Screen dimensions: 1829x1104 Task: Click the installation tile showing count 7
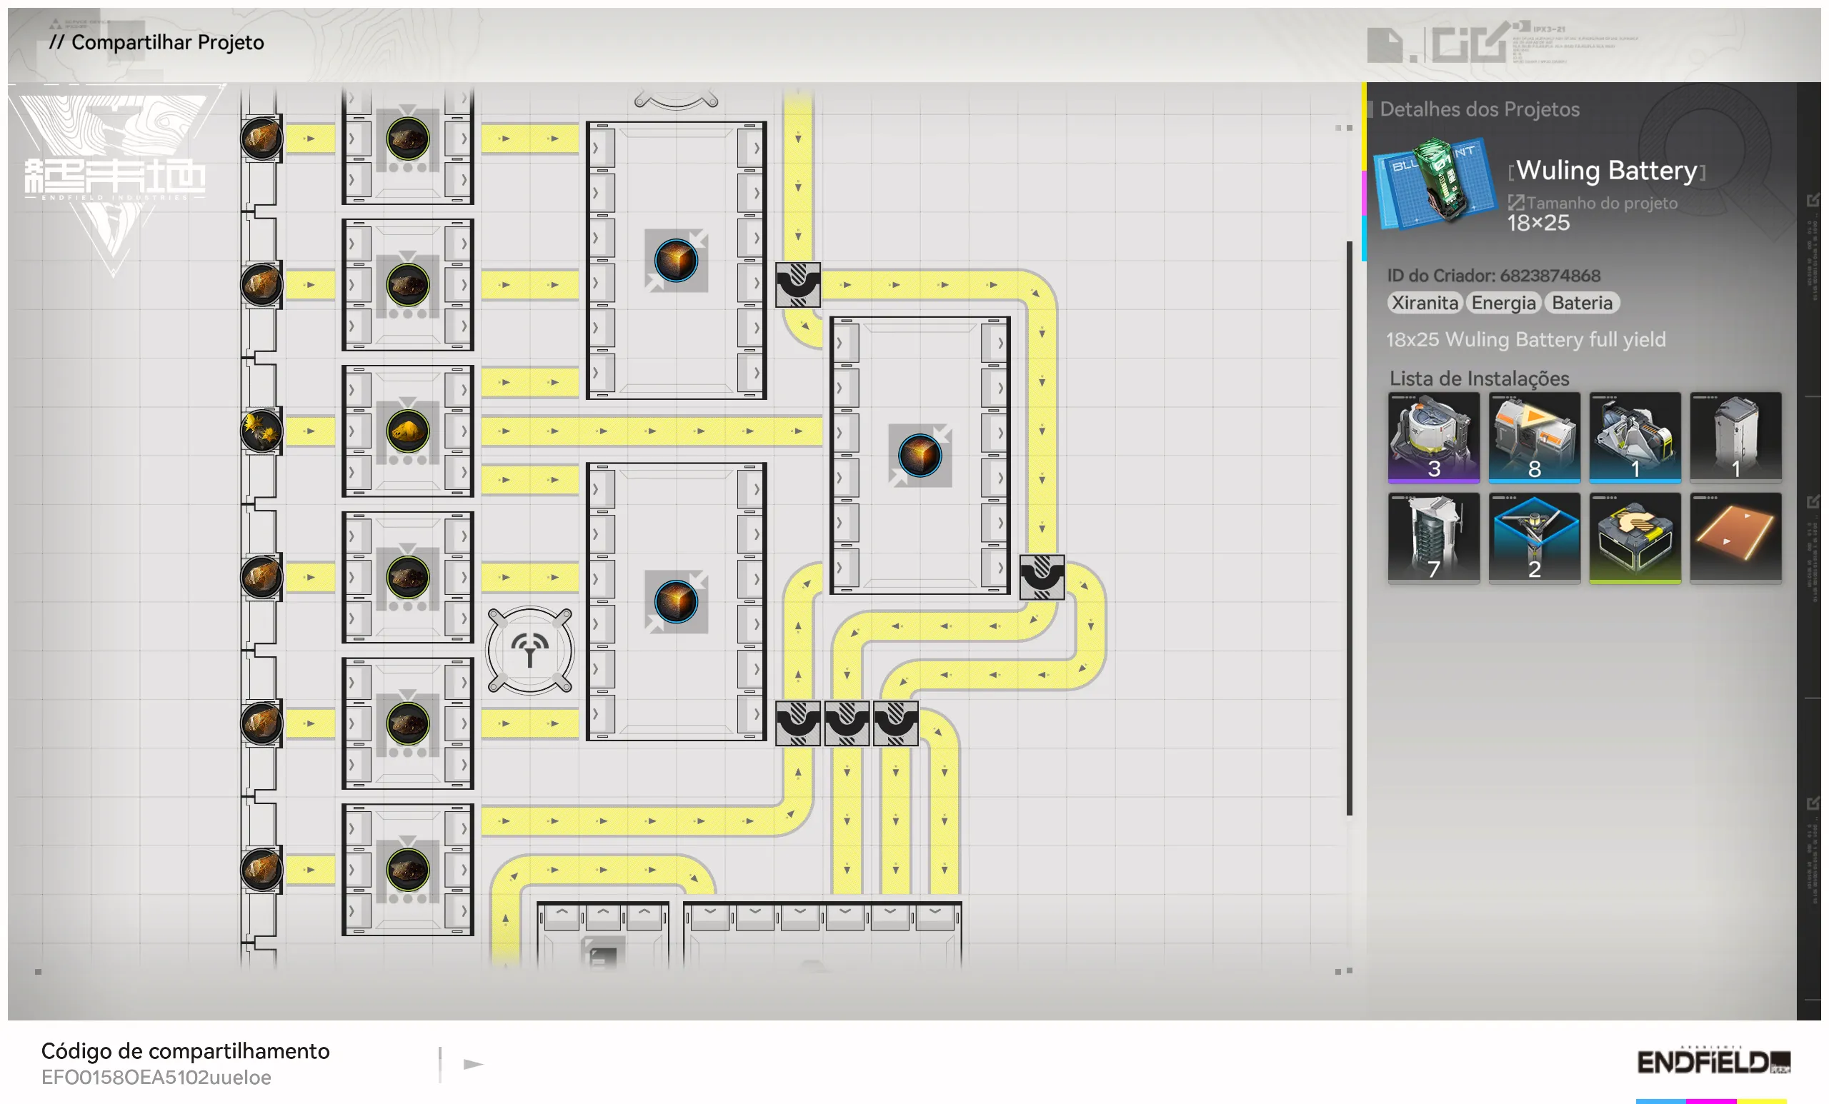pos(1432,538)
